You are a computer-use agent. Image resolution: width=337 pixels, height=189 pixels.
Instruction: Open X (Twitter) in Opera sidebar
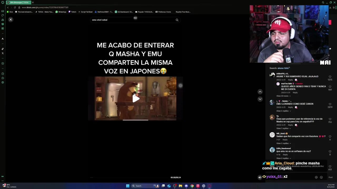tap(3, 53)
